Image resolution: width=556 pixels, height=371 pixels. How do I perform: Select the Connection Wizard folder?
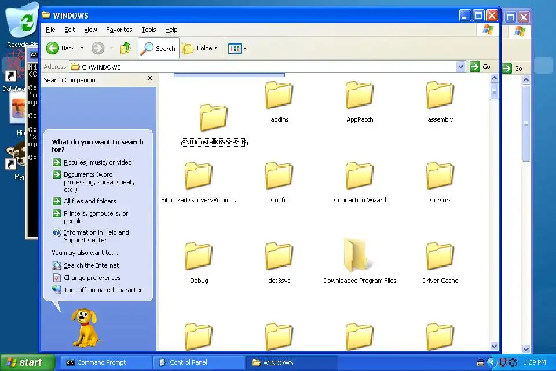[x=360, y=183]
